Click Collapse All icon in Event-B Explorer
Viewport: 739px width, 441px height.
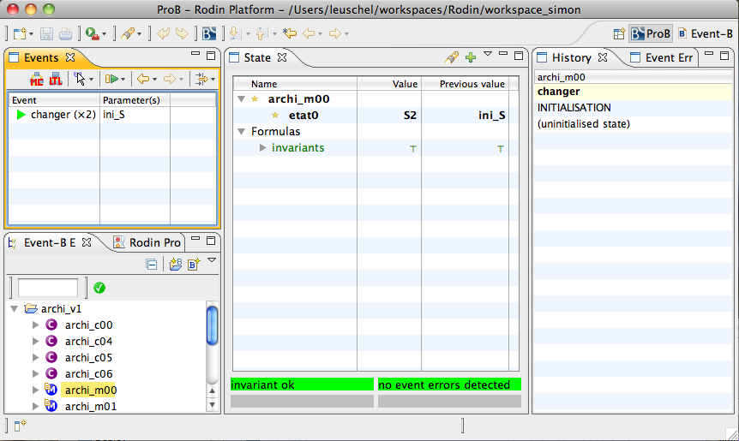(151, 265)
